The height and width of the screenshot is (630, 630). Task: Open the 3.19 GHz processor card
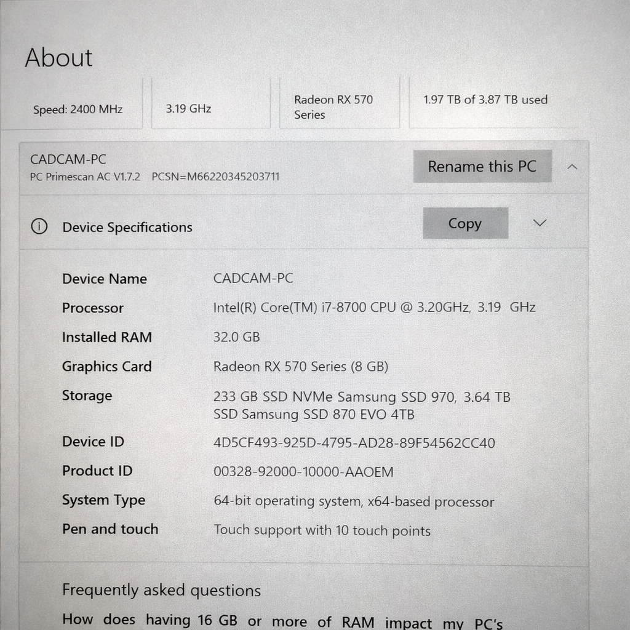pyautogui.click(x=210, y=103)
